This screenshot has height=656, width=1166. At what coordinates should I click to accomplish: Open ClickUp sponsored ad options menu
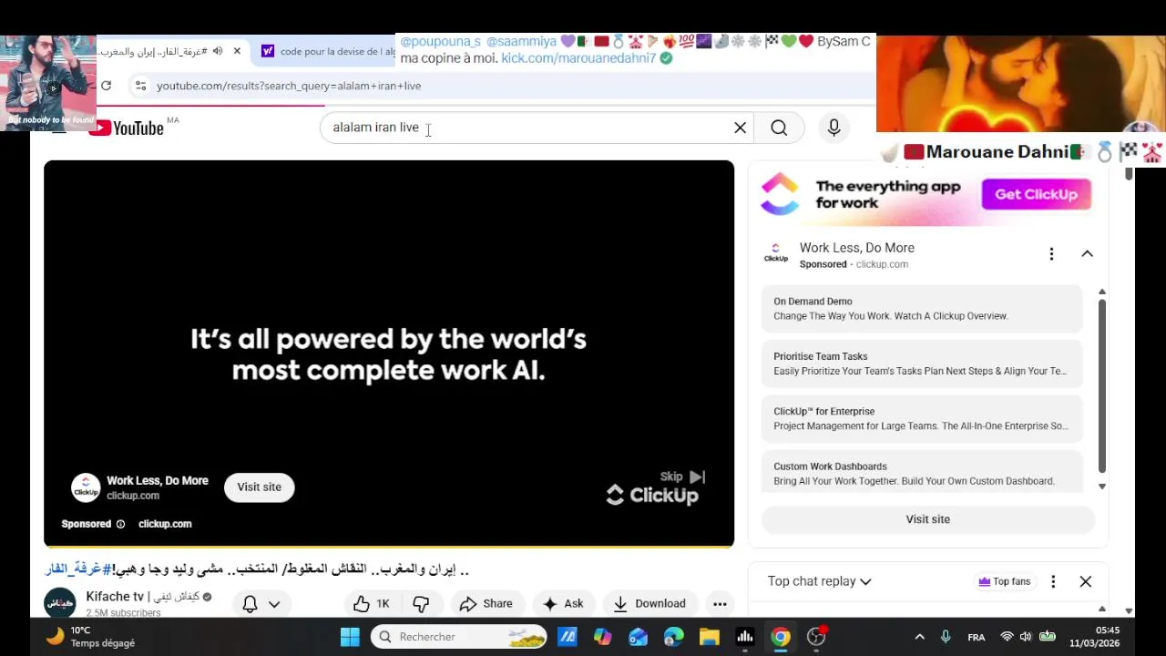point(1051,254)
